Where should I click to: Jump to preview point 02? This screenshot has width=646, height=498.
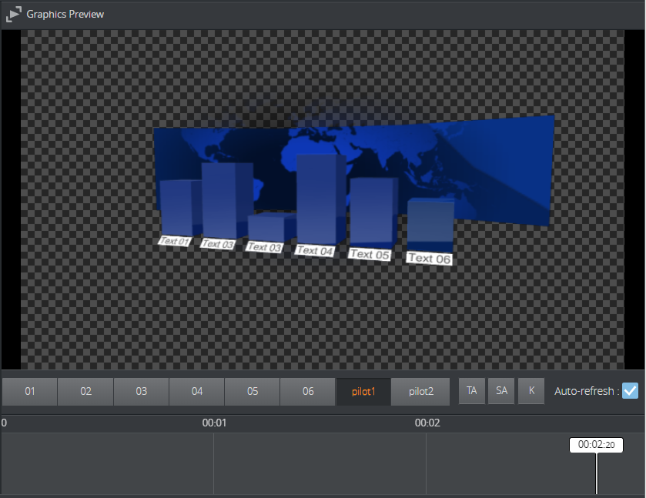click(85, 391)
